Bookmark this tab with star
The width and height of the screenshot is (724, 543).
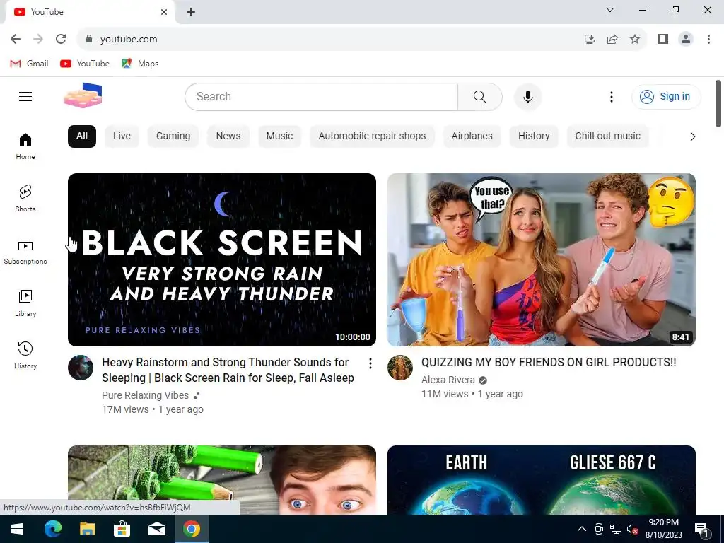(635, 40)
